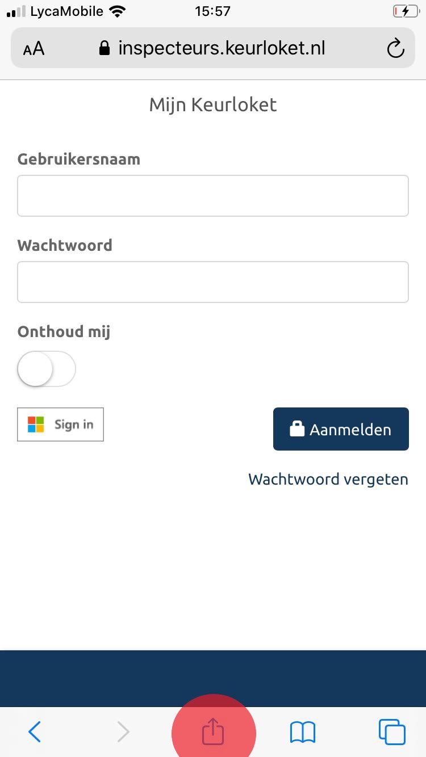Tap the greyed-out forward arrow
426x757 pixels.
[x=123, y=732]
